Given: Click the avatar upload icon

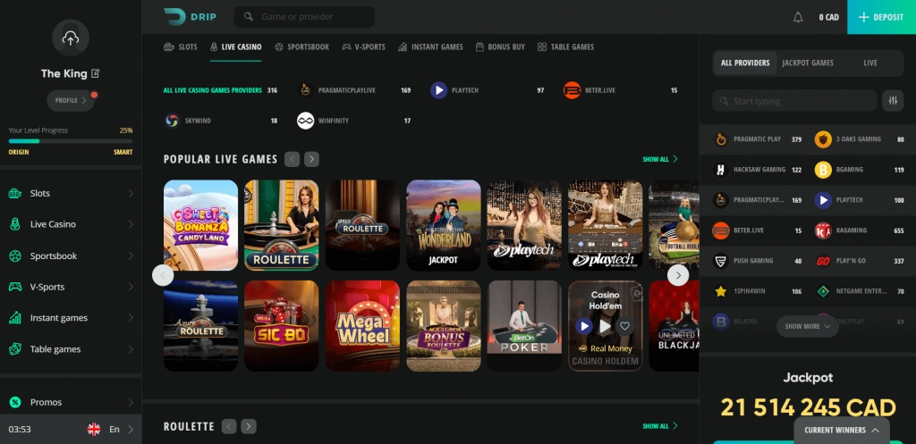Looking at the screenshot, I should pyautogui.click(x=71, y=38).
